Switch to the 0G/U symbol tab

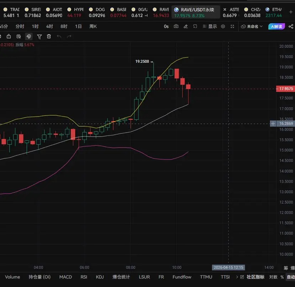139,12
